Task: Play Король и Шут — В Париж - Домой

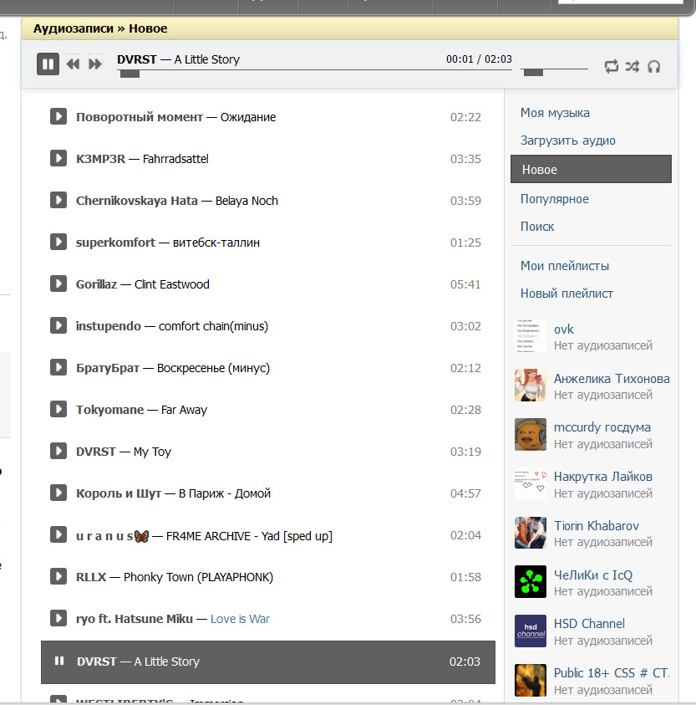Action: click(x=58, y=493)
